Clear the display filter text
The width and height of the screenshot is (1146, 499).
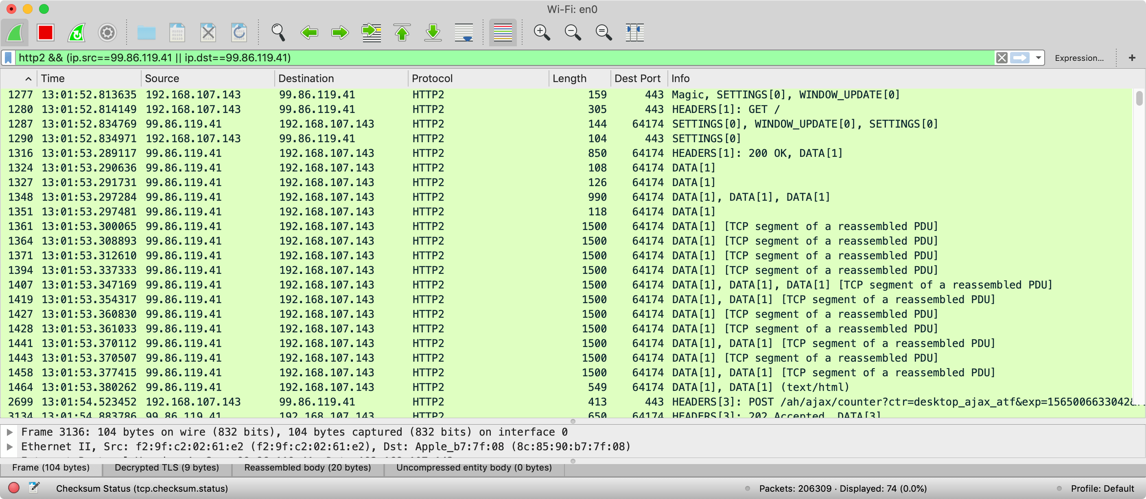[1002, 58]
